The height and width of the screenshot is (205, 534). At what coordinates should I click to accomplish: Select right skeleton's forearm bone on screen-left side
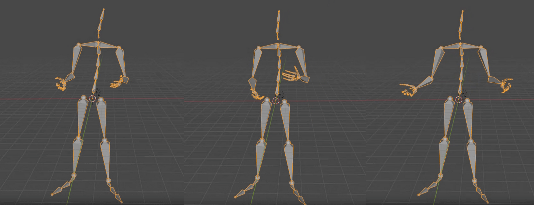click(426, 82)
